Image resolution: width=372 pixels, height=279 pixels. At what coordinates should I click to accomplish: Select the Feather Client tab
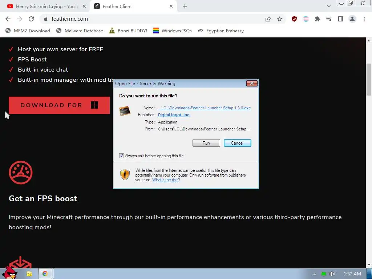(x=134, y=7)
